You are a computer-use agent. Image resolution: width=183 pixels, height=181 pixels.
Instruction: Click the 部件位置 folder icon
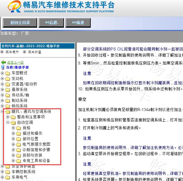(x=19, y=139)
